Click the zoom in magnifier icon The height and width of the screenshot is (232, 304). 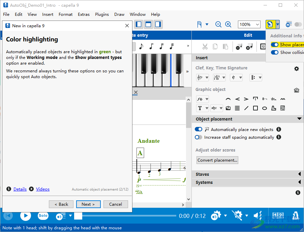tap(228, 24)
